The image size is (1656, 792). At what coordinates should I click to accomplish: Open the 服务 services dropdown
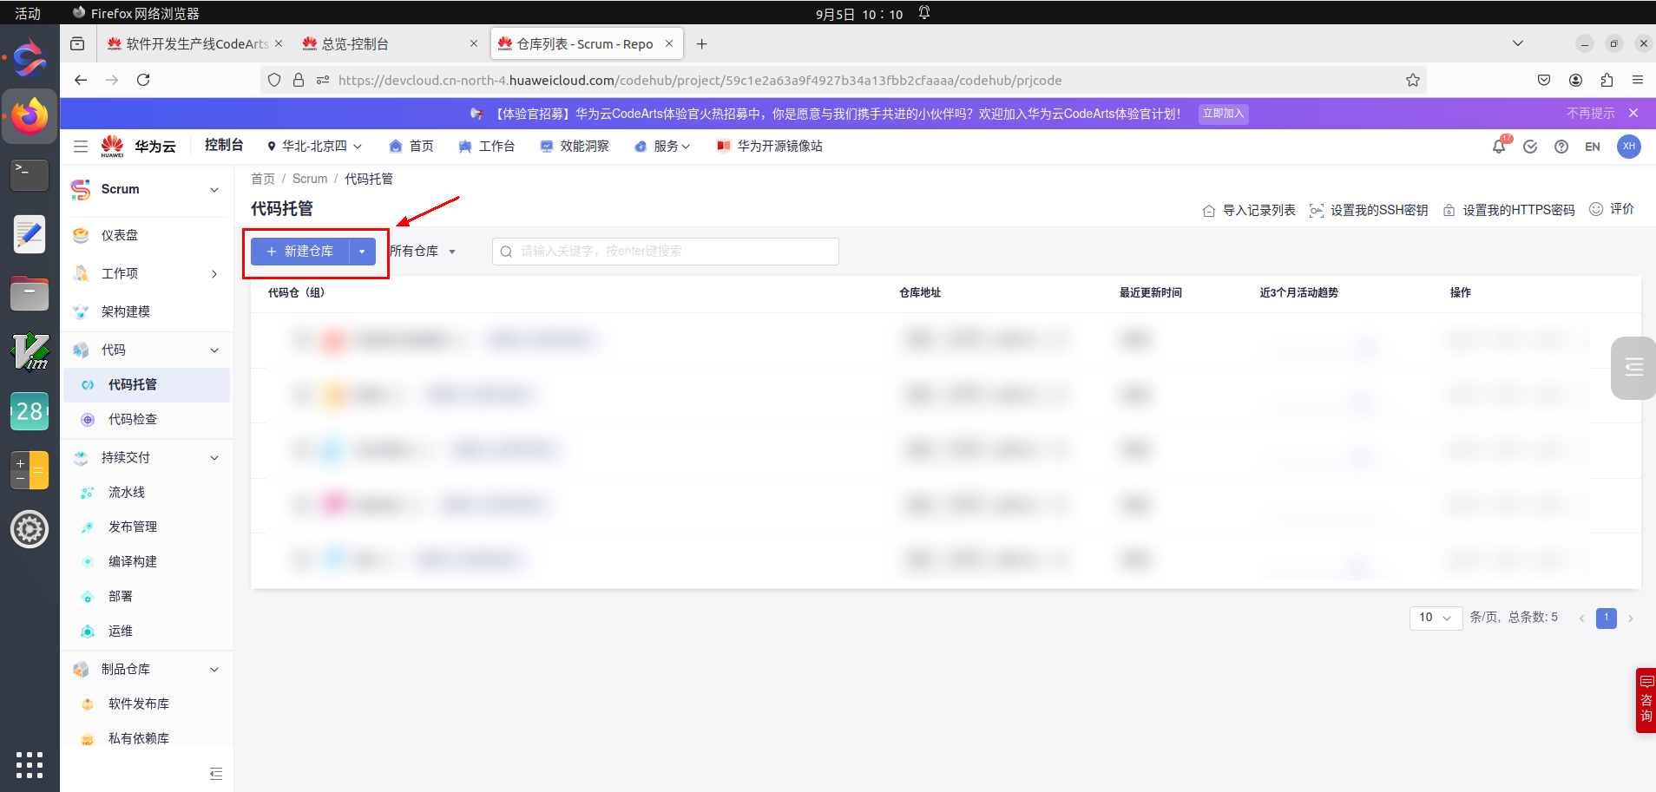tap(662, 147)
